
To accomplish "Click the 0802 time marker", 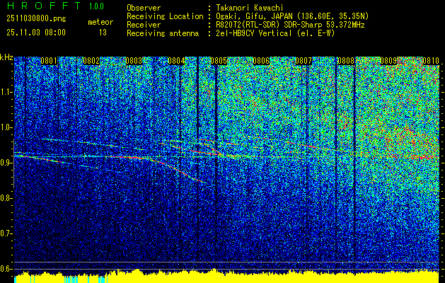I will click(x=91, y=61).
